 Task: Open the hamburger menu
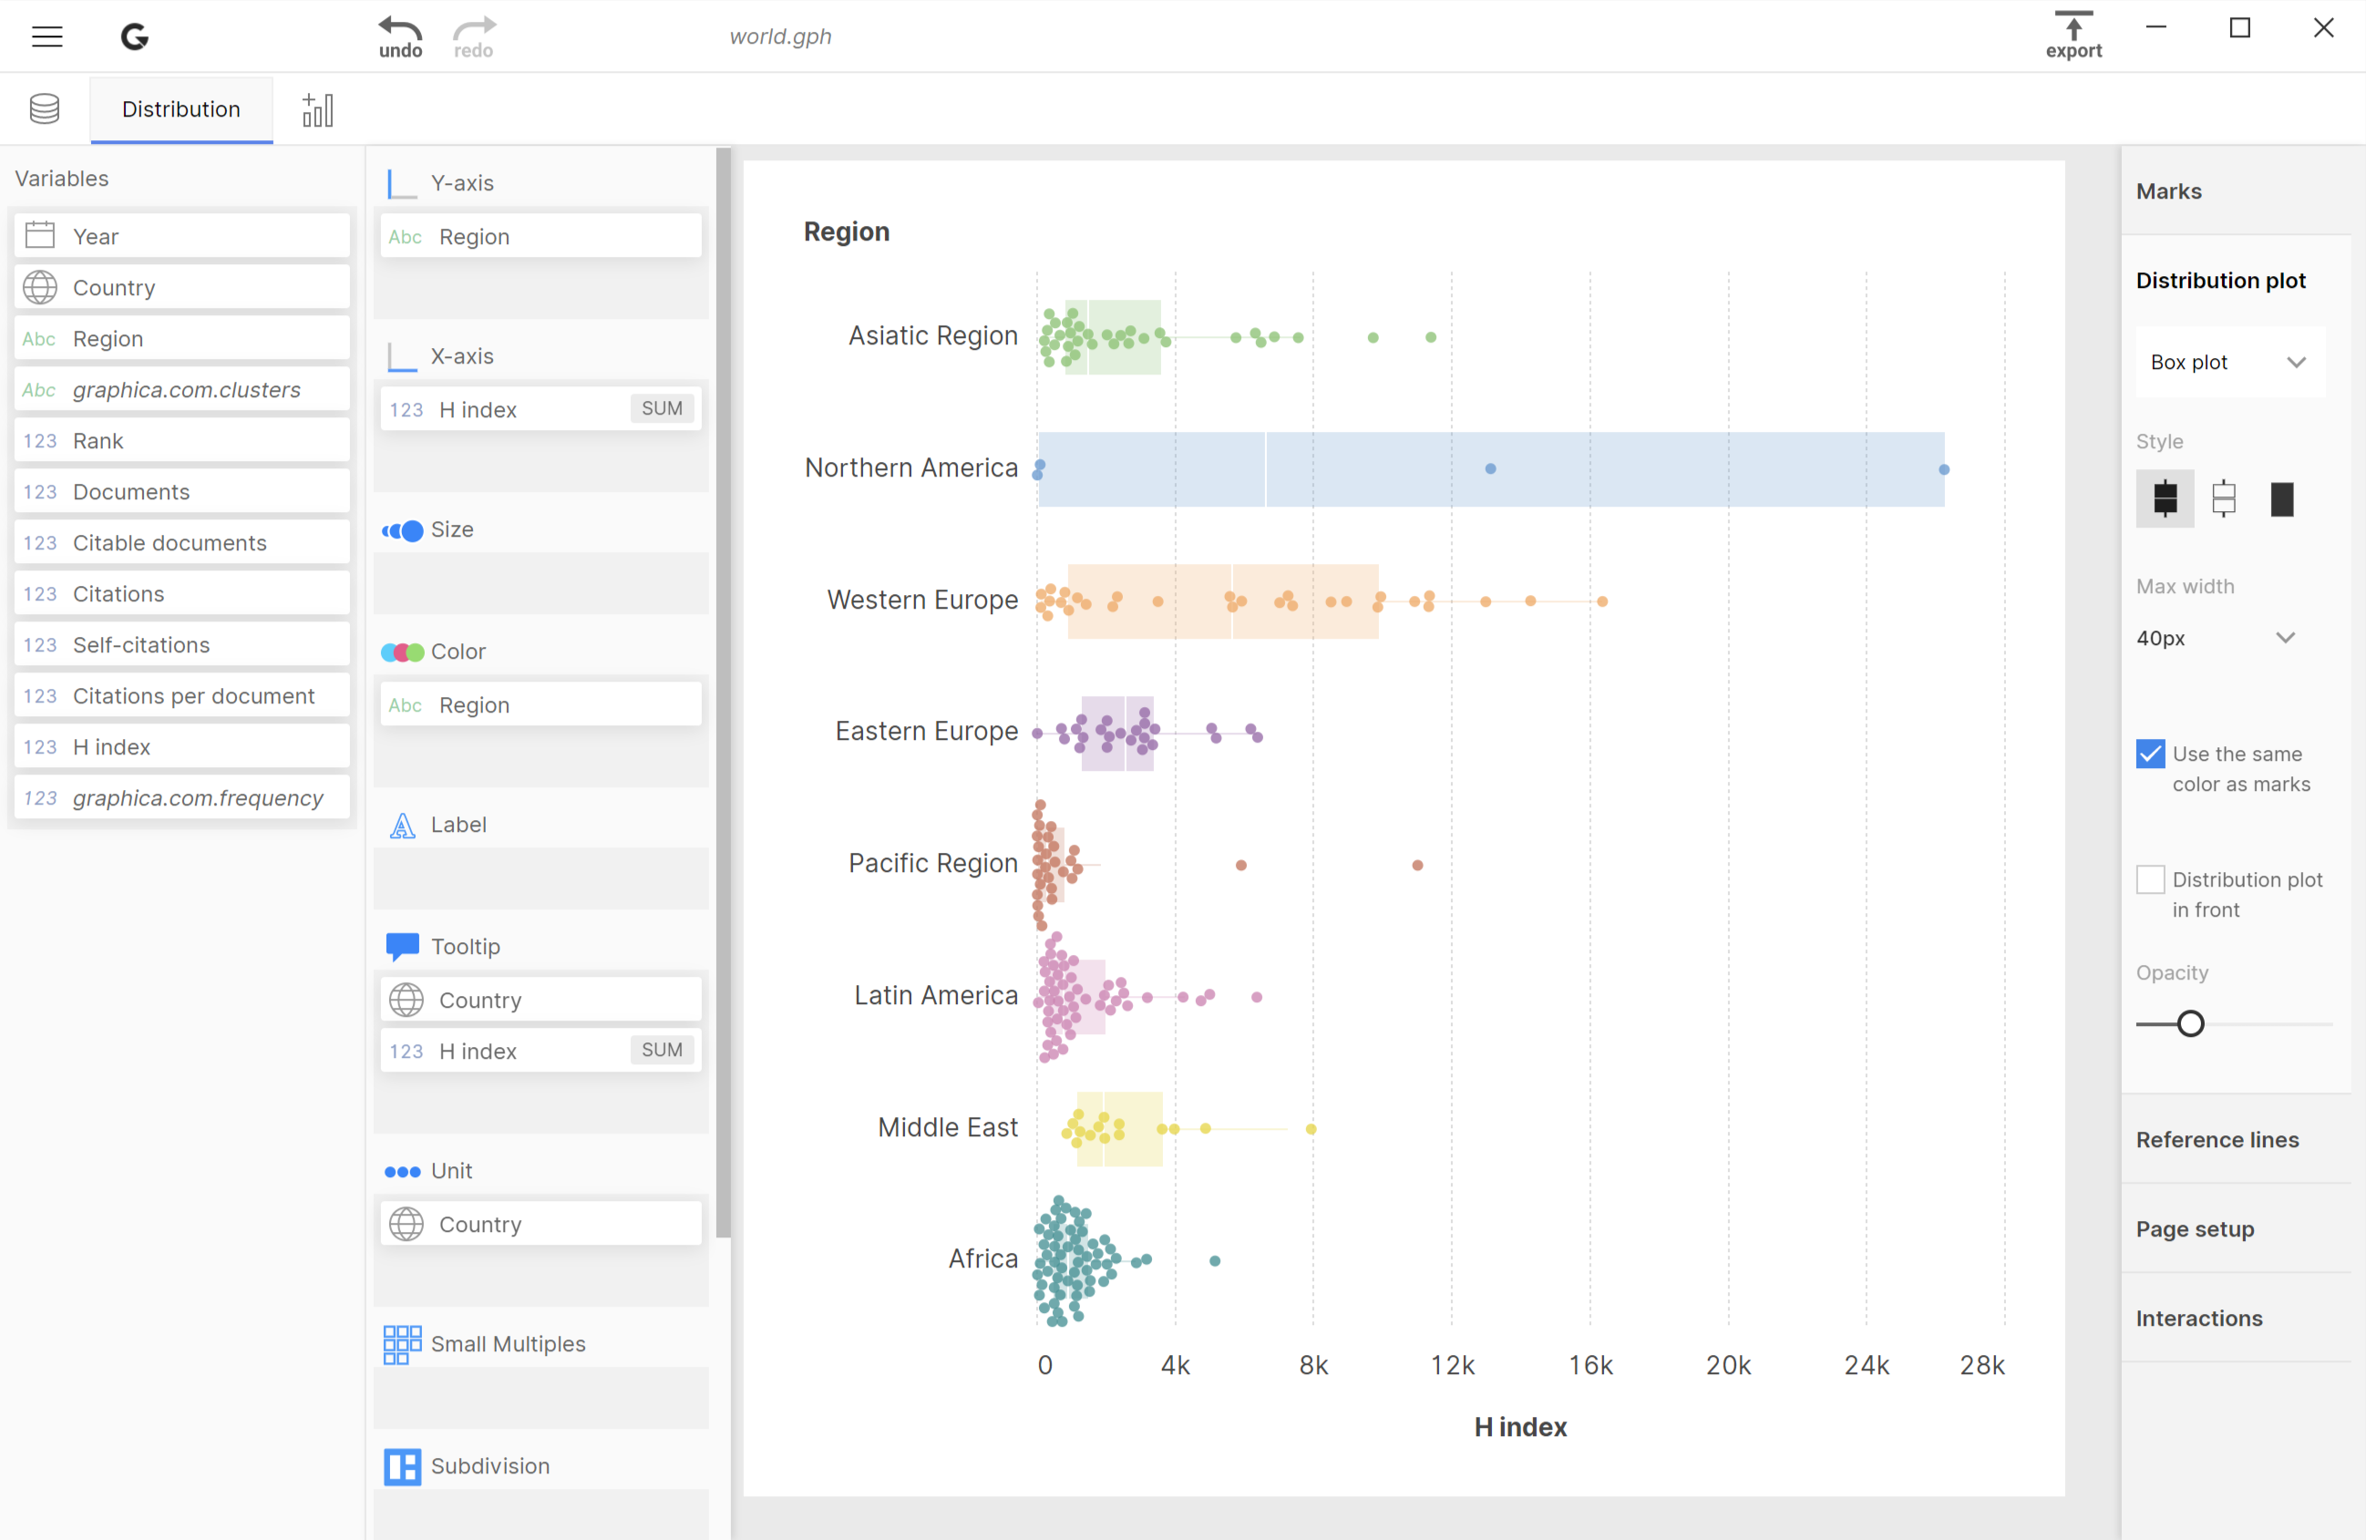pyautogui.click(x=46, y=36)
